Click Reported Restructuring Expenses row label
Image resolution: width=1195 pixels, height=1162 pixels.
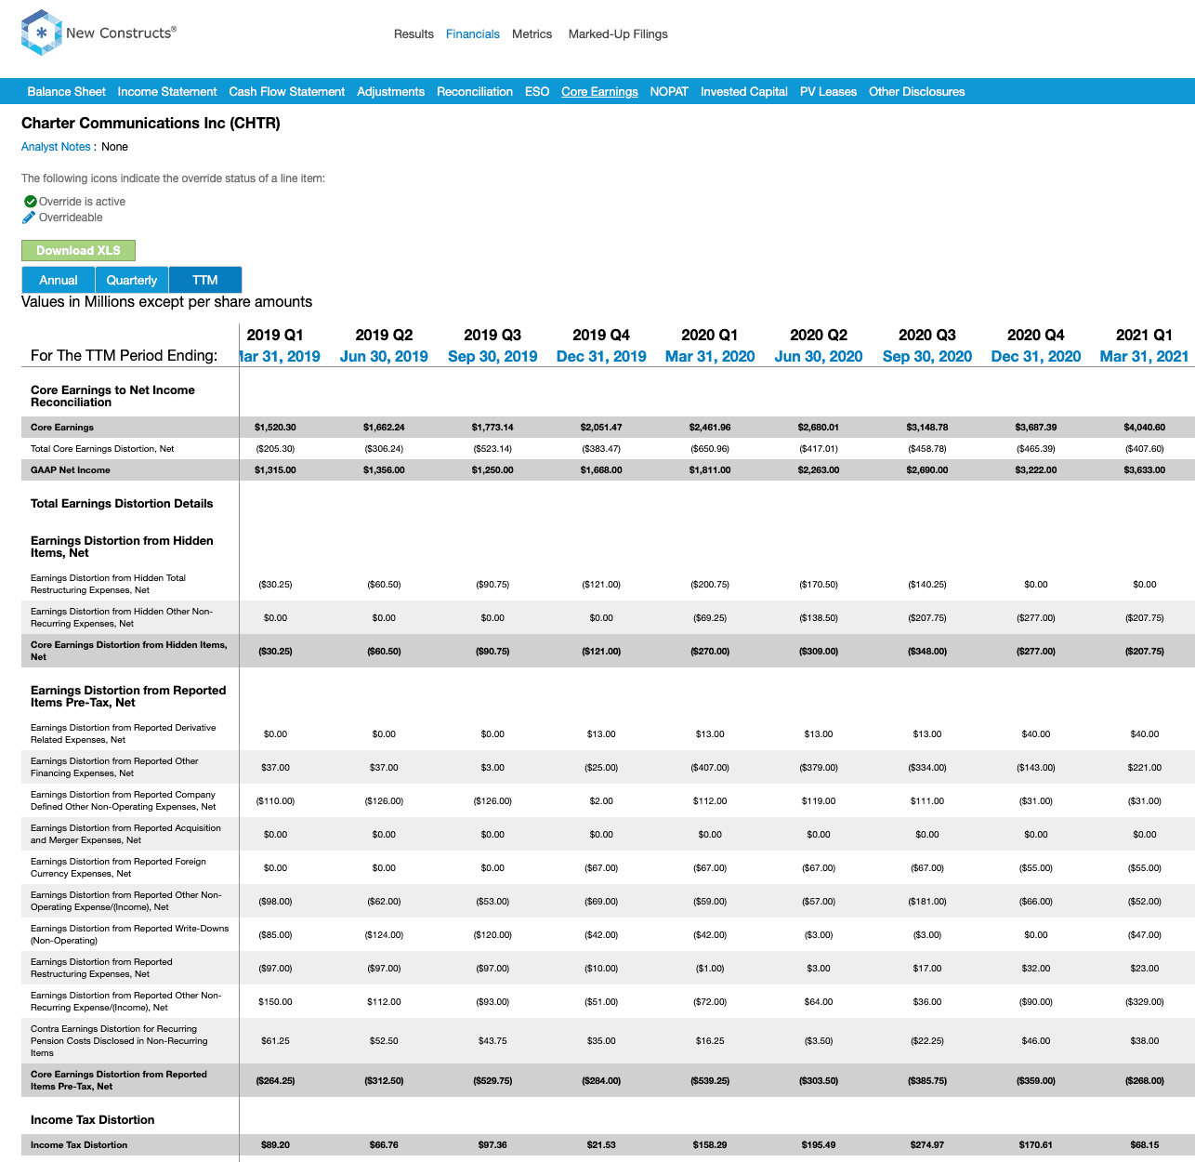point(101,968)
